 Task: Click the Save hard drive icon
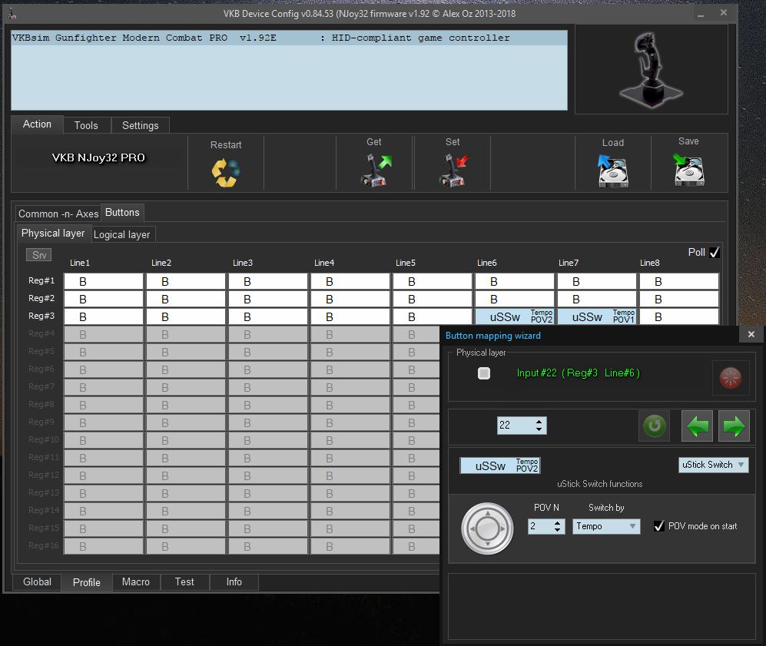pyautogui.click(x=688, y=170)
